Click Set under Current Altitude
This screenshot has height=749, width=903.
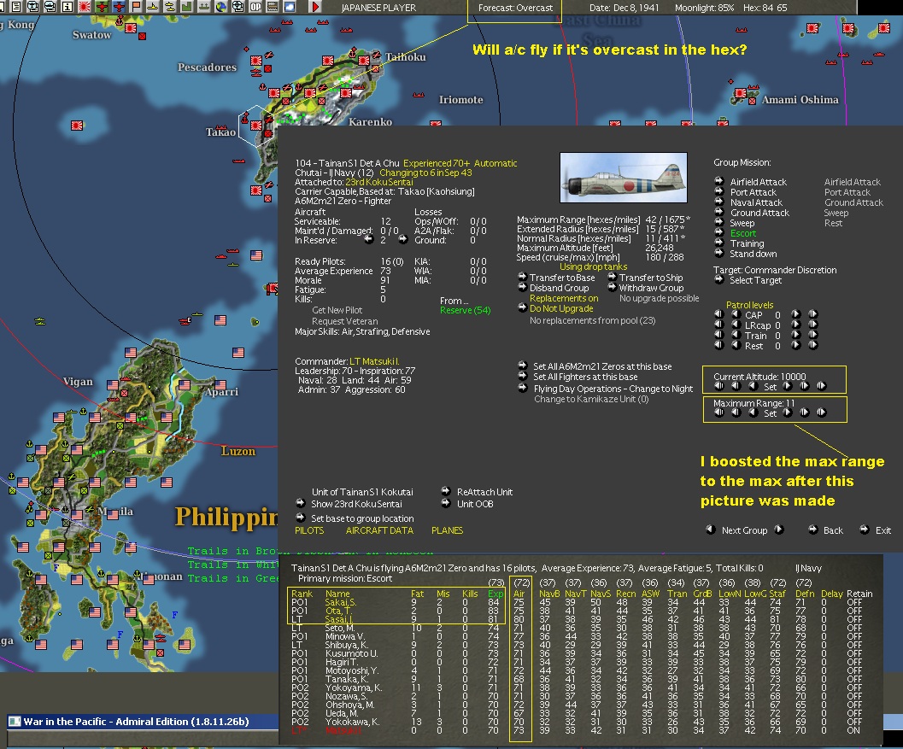(770, 387)
